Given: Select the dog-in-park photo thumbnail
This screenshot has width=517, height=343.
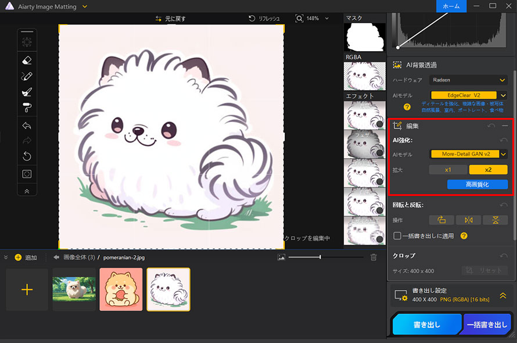Looking at the screenshot, I should click(x=74, y=290).
